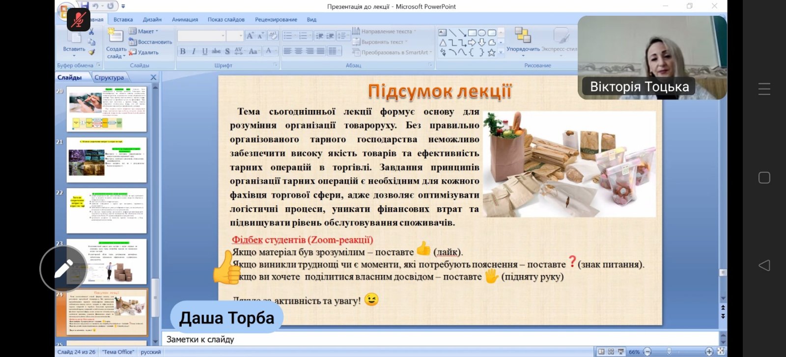Open the Анимация ribbon tab
786x357 pixels.
(x=185, y=20)
